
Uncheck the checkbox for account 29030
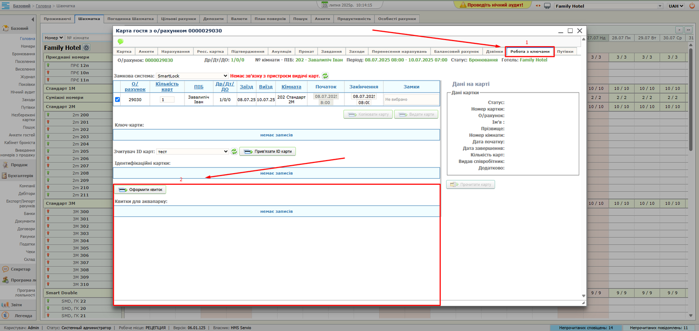[117, 99]
